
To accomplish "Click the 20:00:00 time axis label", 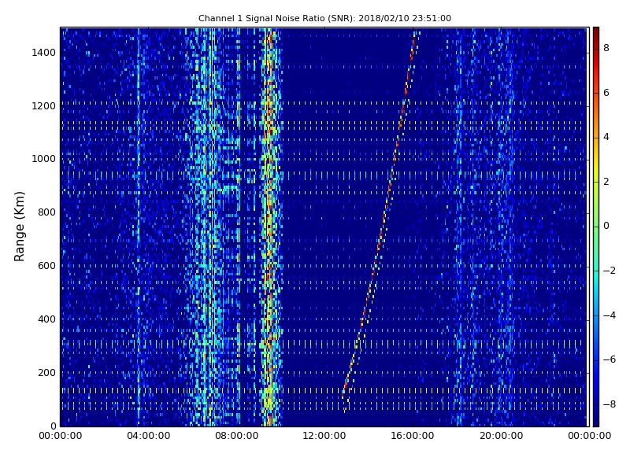I will pos(501,436).
